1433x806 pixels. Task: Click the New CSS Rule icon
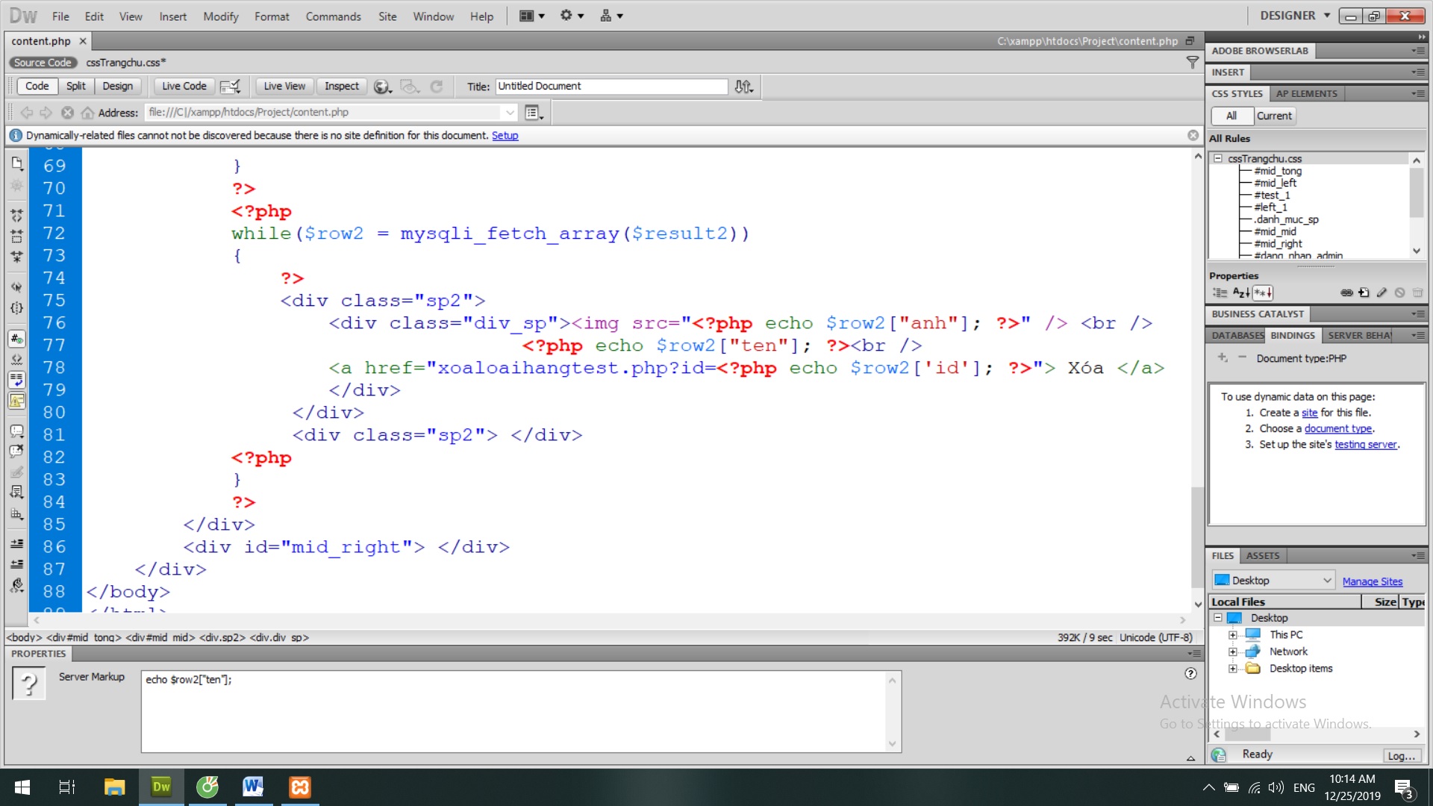point(1364,293)
